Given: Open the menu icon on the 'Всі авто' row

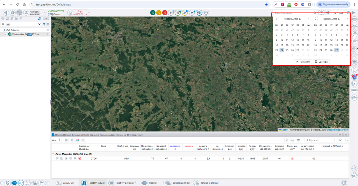Looking at the screenshot, I should click(x=48, y=30).
